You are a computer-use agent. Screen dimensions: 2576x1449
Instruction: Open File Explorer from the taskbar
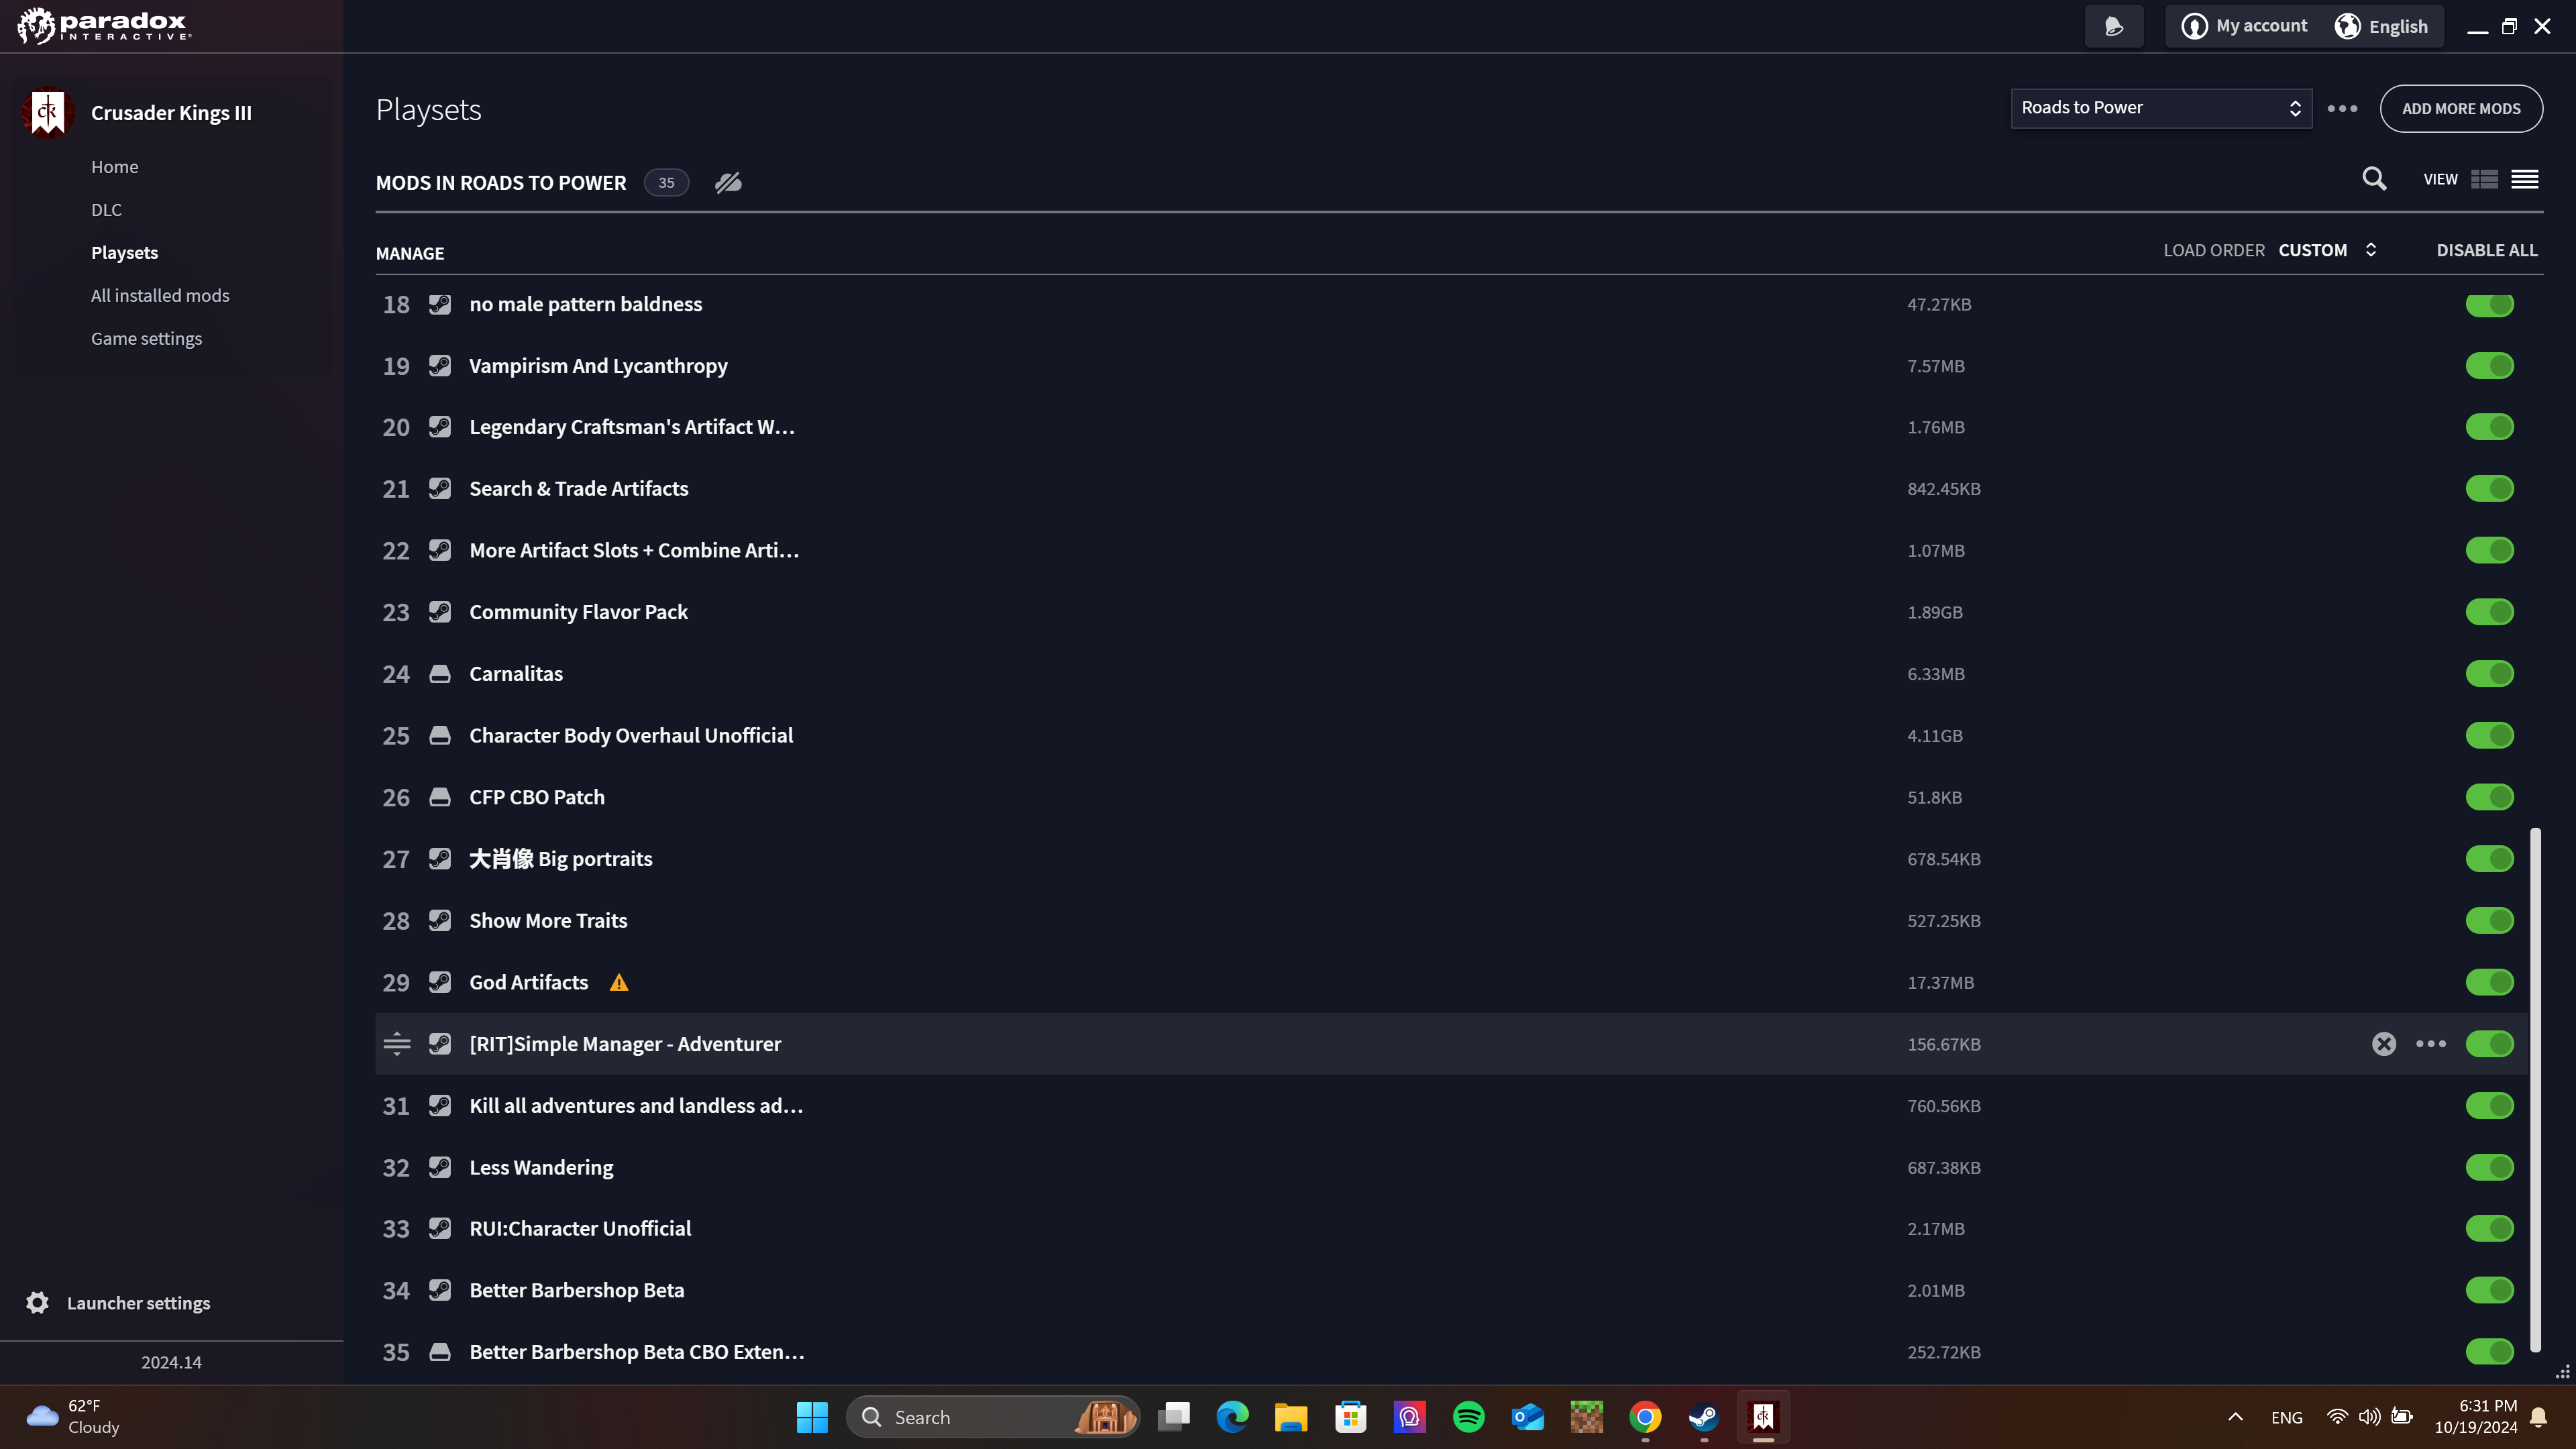coord(1291,1417)
